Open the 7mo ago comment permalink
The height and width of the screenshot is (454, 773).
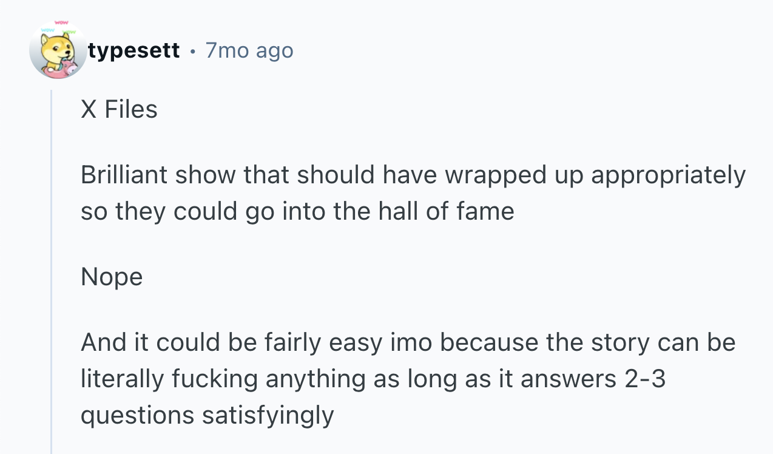pos(249,50)
